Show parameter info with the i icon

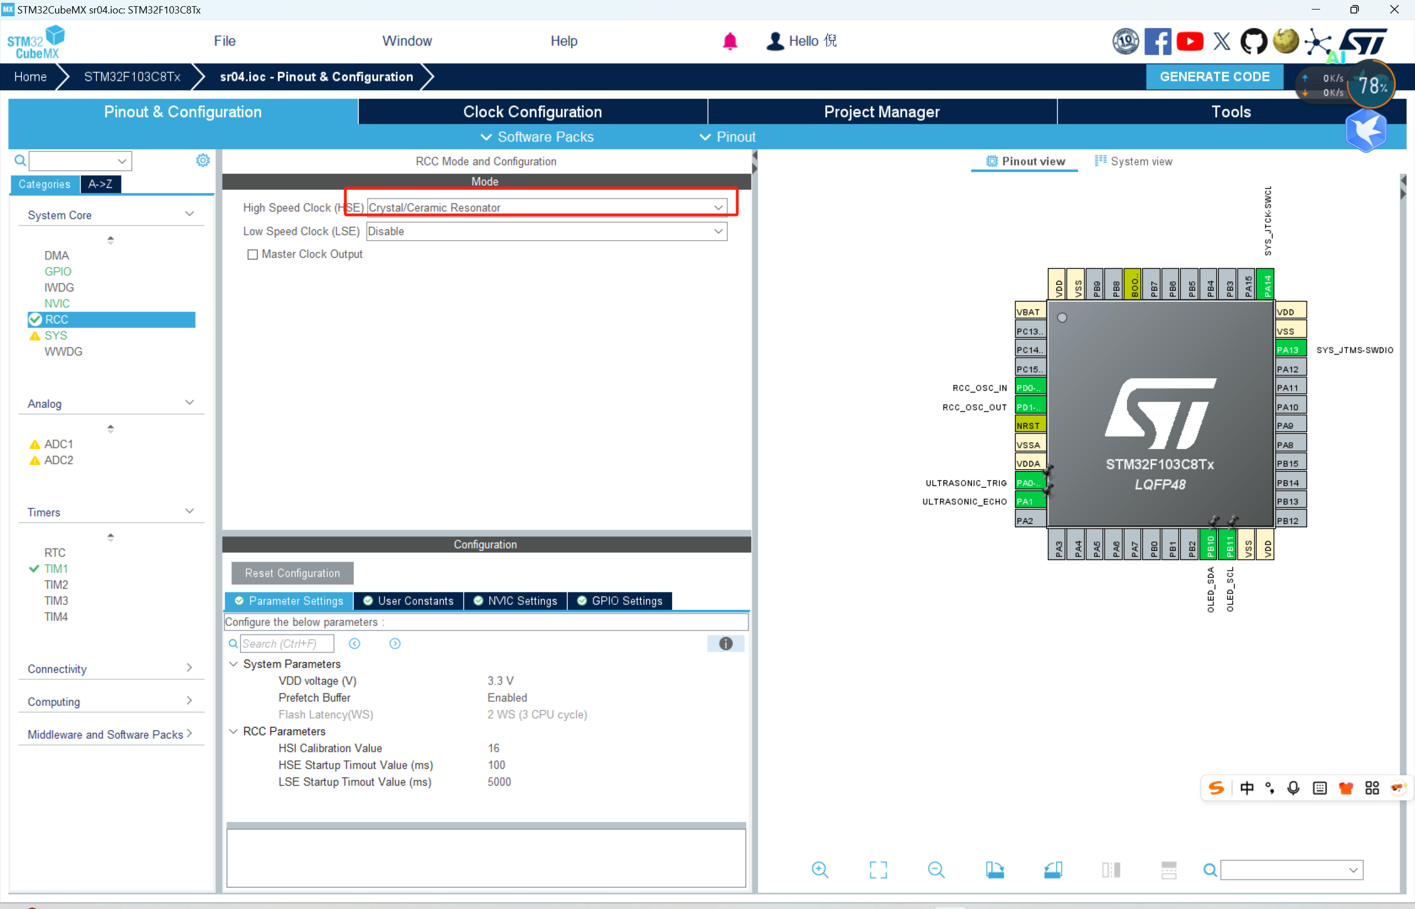click(726, 644)
